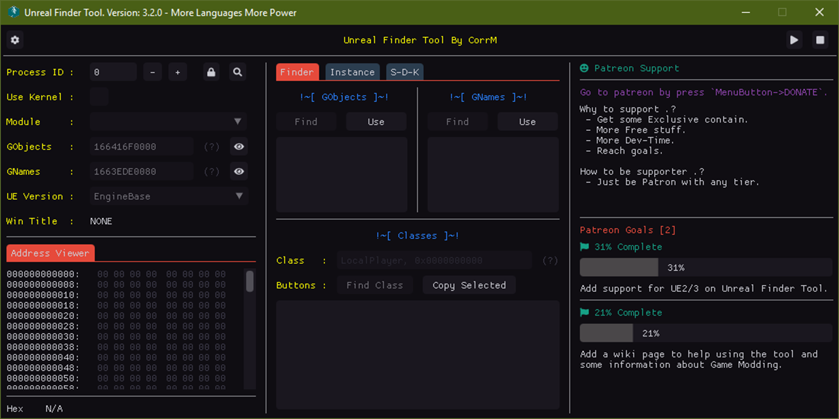This screenshot has width=839, height=419.
Task: Click the Copy Selected button
Action: [469, 285]
